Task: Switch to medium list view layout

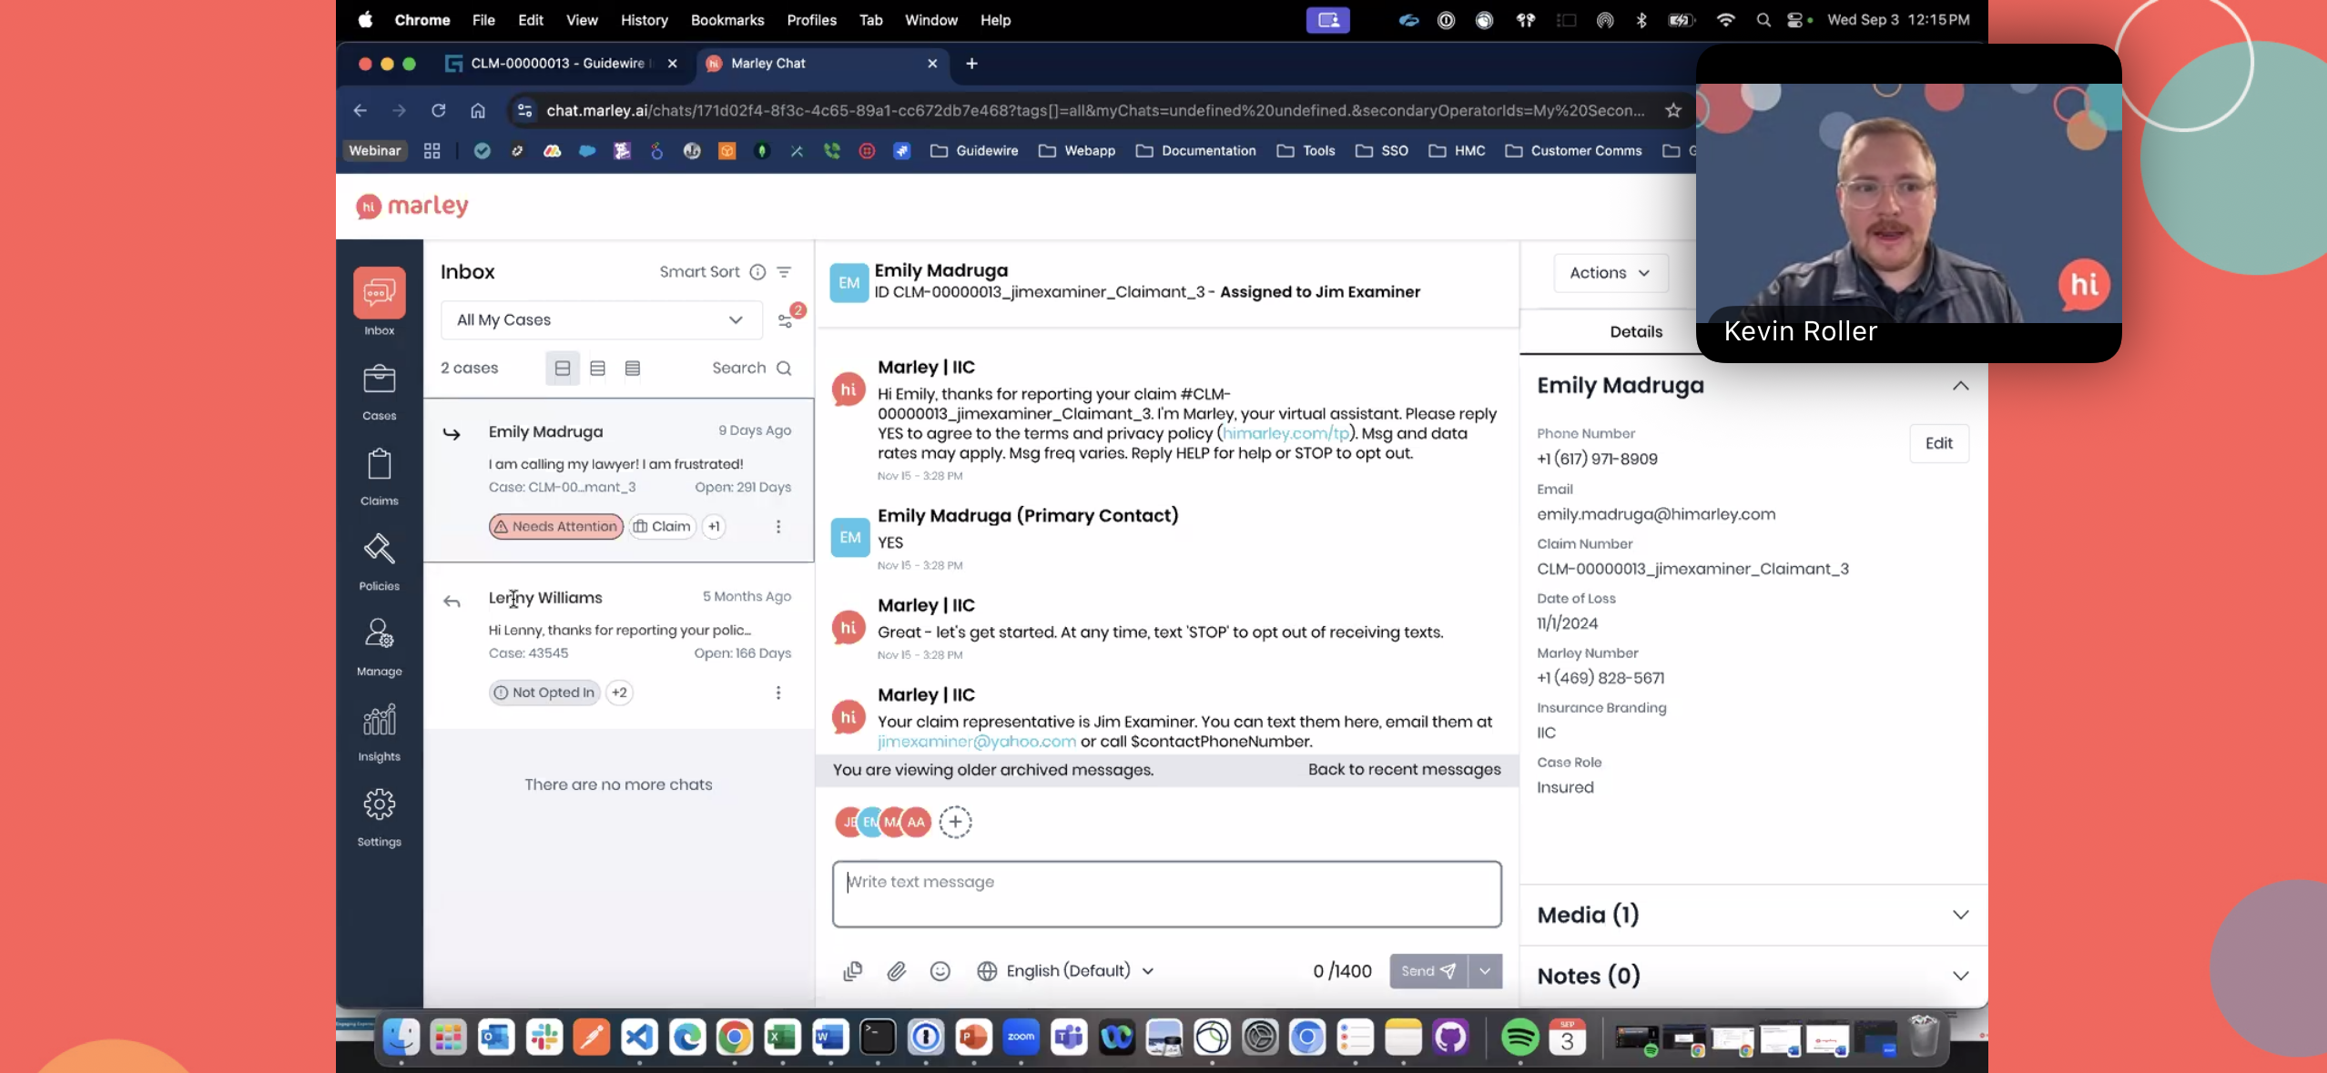Action: tap(597, 368)
